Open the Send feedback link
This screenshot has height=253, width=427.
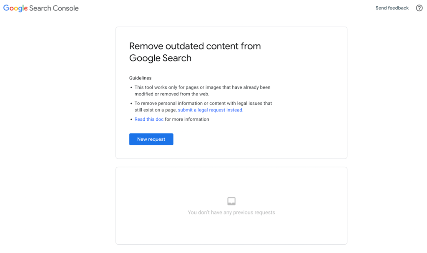click(x=392, y=8)
